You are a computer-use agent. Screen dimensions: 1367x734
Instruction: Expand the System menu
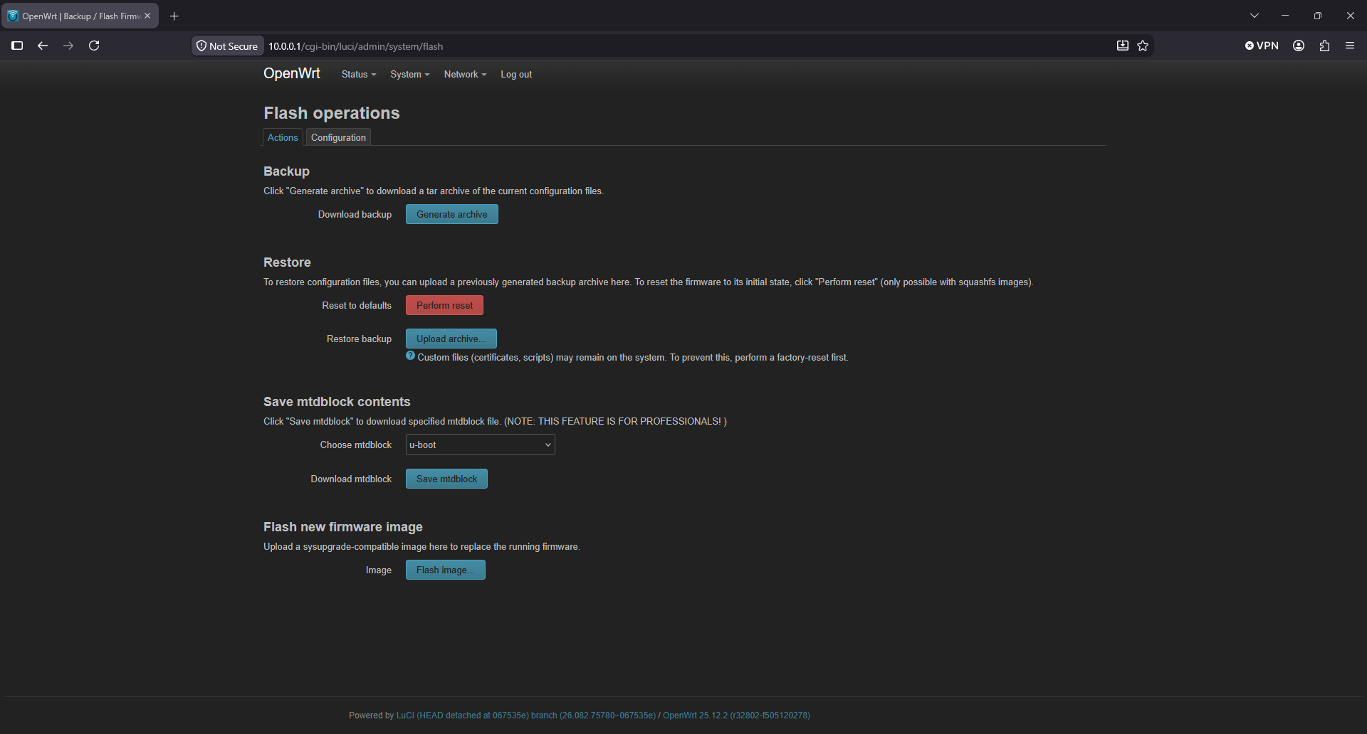point(410,75)
